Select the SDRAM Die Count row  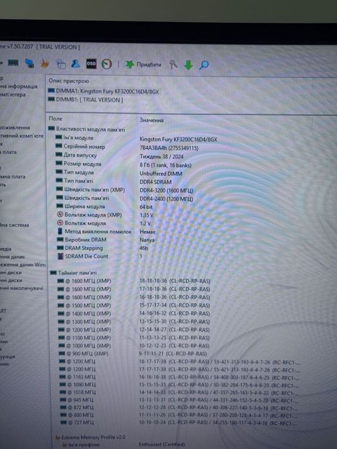100,256
